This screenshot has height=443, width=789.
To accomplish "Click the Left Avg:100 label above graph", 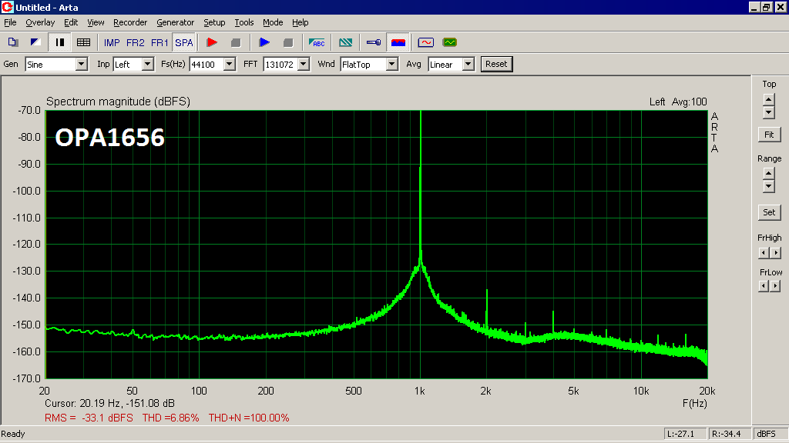I will click(678, 102).
